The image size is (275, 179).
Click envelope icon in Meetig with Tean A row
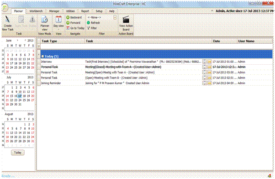tap(209, 72)
